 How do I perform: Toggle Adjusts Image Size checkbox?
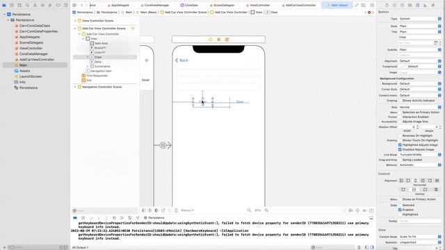tap(400, 122)
